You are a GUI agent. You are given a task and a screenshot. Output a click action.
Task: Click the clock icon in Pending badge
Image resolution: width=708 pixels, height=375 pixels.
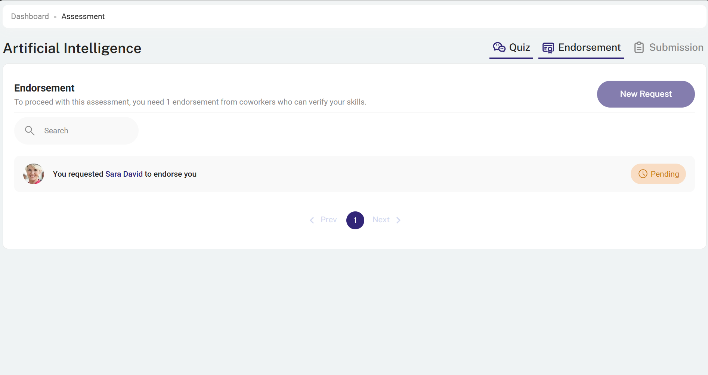[643, 174]
